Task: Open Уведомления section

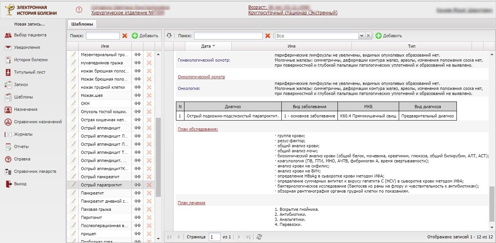Action: point(27,47)
